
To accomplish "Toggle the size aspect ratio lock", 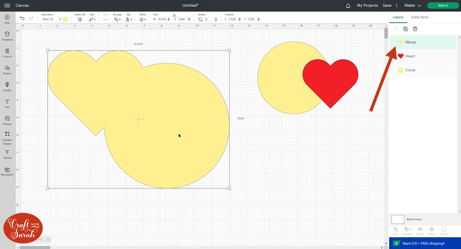I will point(174,15).
